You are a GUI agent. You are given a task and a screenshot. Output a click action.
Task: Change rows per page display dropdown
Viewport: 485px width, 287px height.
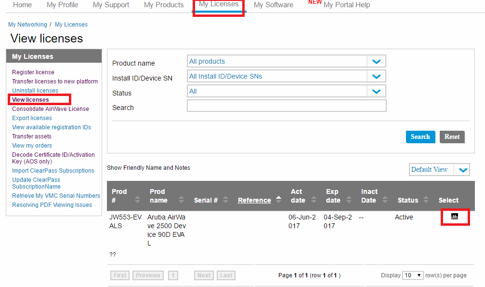pos(413,275)
